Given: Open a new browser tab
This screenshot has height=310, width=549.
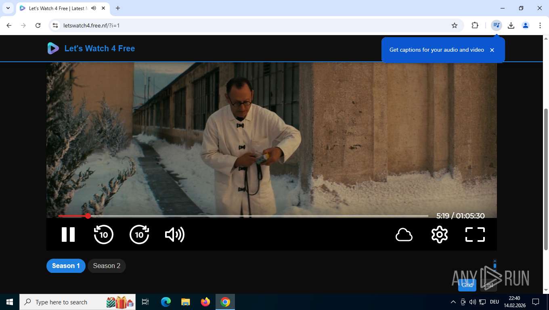Looking at the screenshot, I should click(118, 8).
